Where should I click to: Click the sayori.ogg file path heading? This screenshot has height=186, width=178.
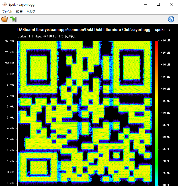pyautogui.click(x=84, y=30)
